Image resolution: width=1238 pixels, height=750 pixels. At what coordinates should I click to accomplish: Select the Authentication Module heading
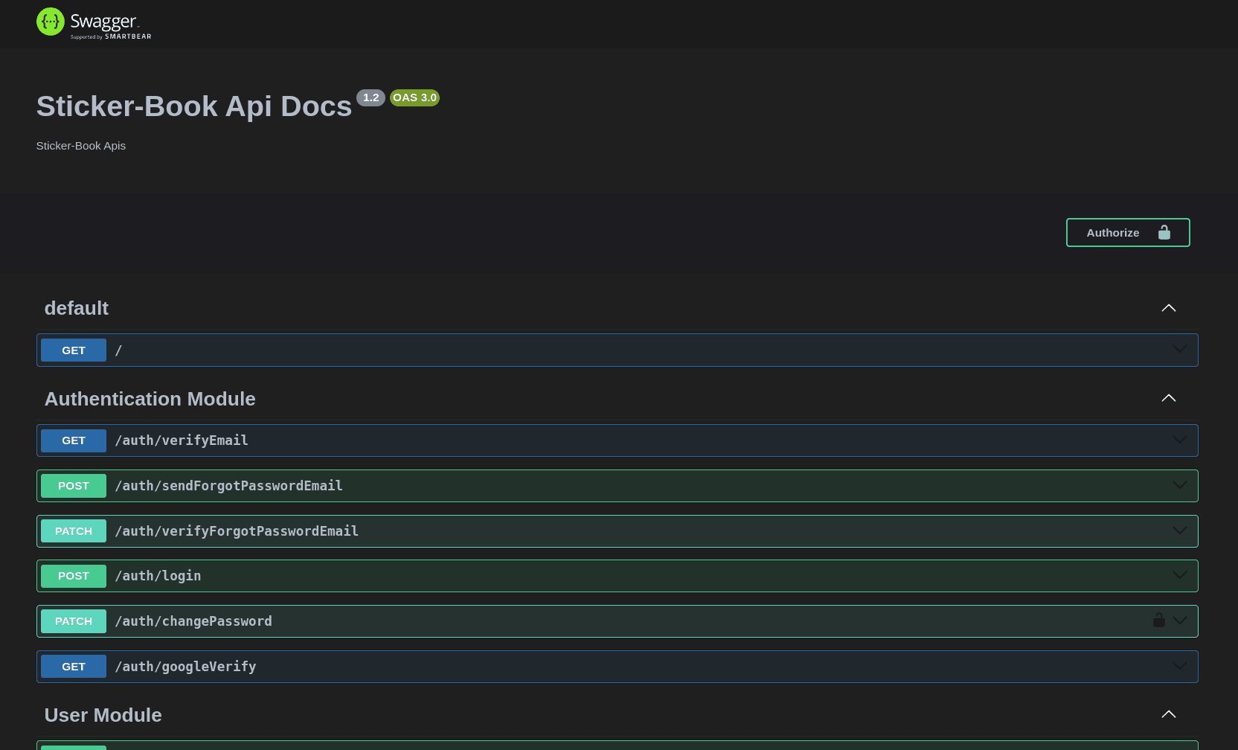tap(150, 399)
